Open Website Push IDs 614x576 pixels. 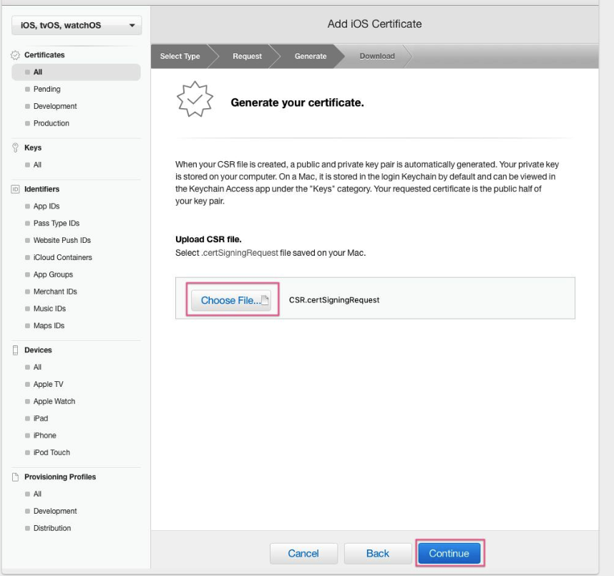62,241
